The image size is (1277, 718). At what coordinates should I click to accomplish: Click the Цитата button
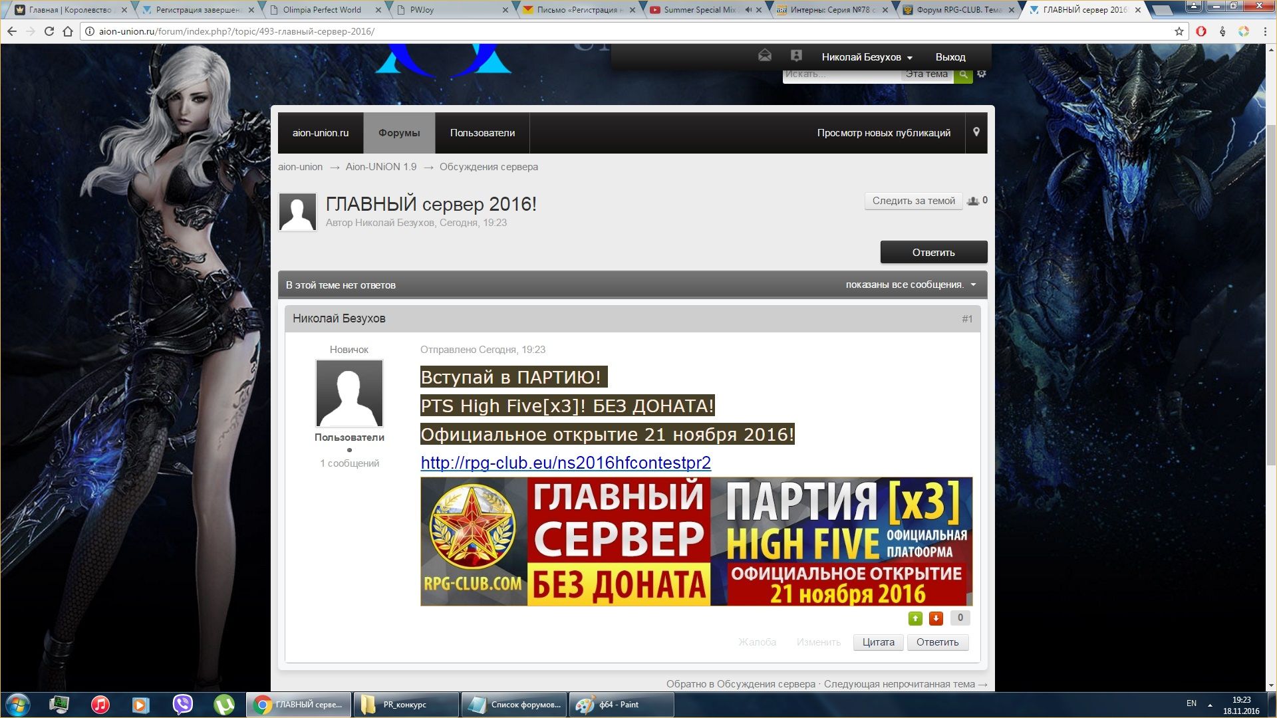(878, 642)
